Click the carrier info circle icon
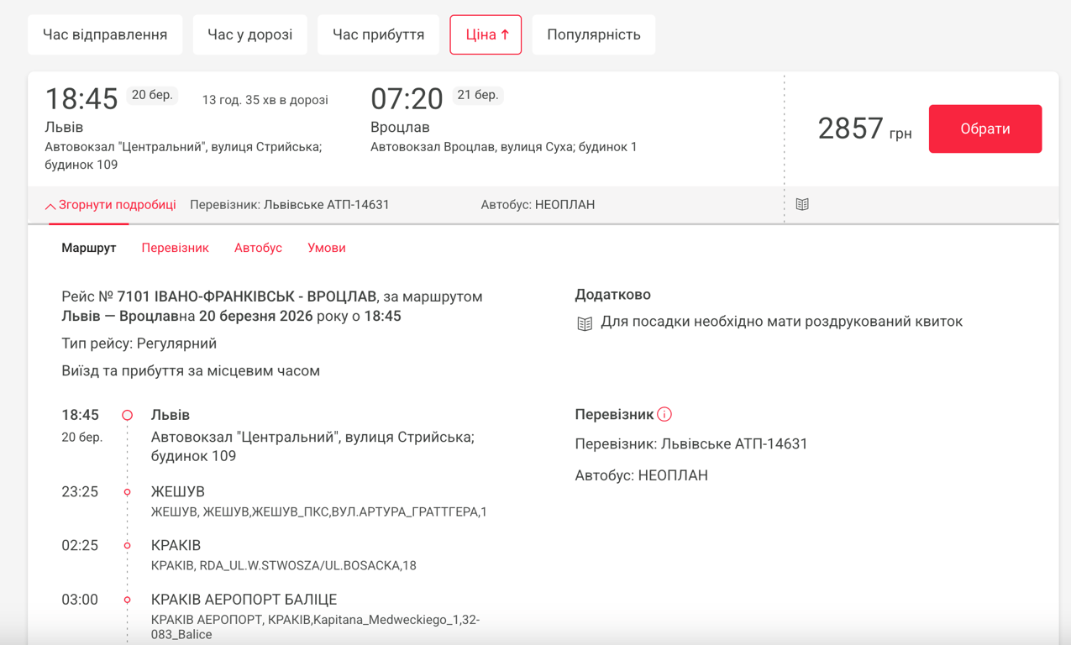1071x645 pixels. point(664,414)
